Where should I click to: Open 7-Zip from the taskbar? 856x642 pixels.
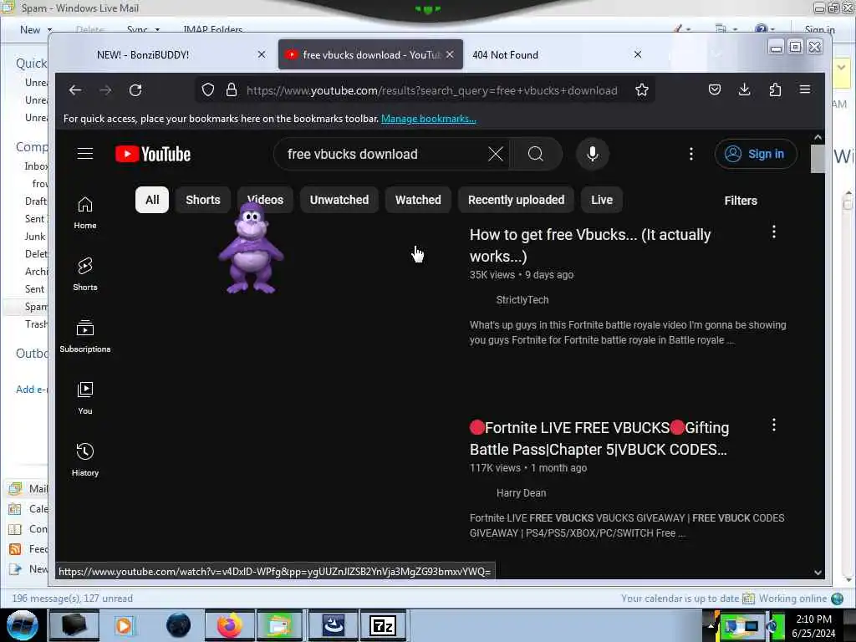tap(382, 625)
